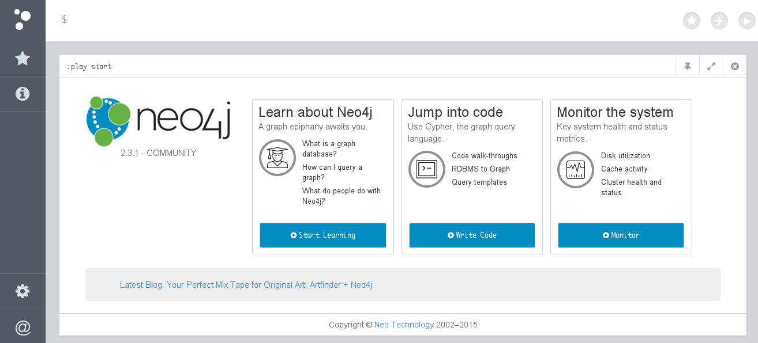Click 'What do people do with Neo4j?' text
Screen dimensions: 758x343
point(342,196)
